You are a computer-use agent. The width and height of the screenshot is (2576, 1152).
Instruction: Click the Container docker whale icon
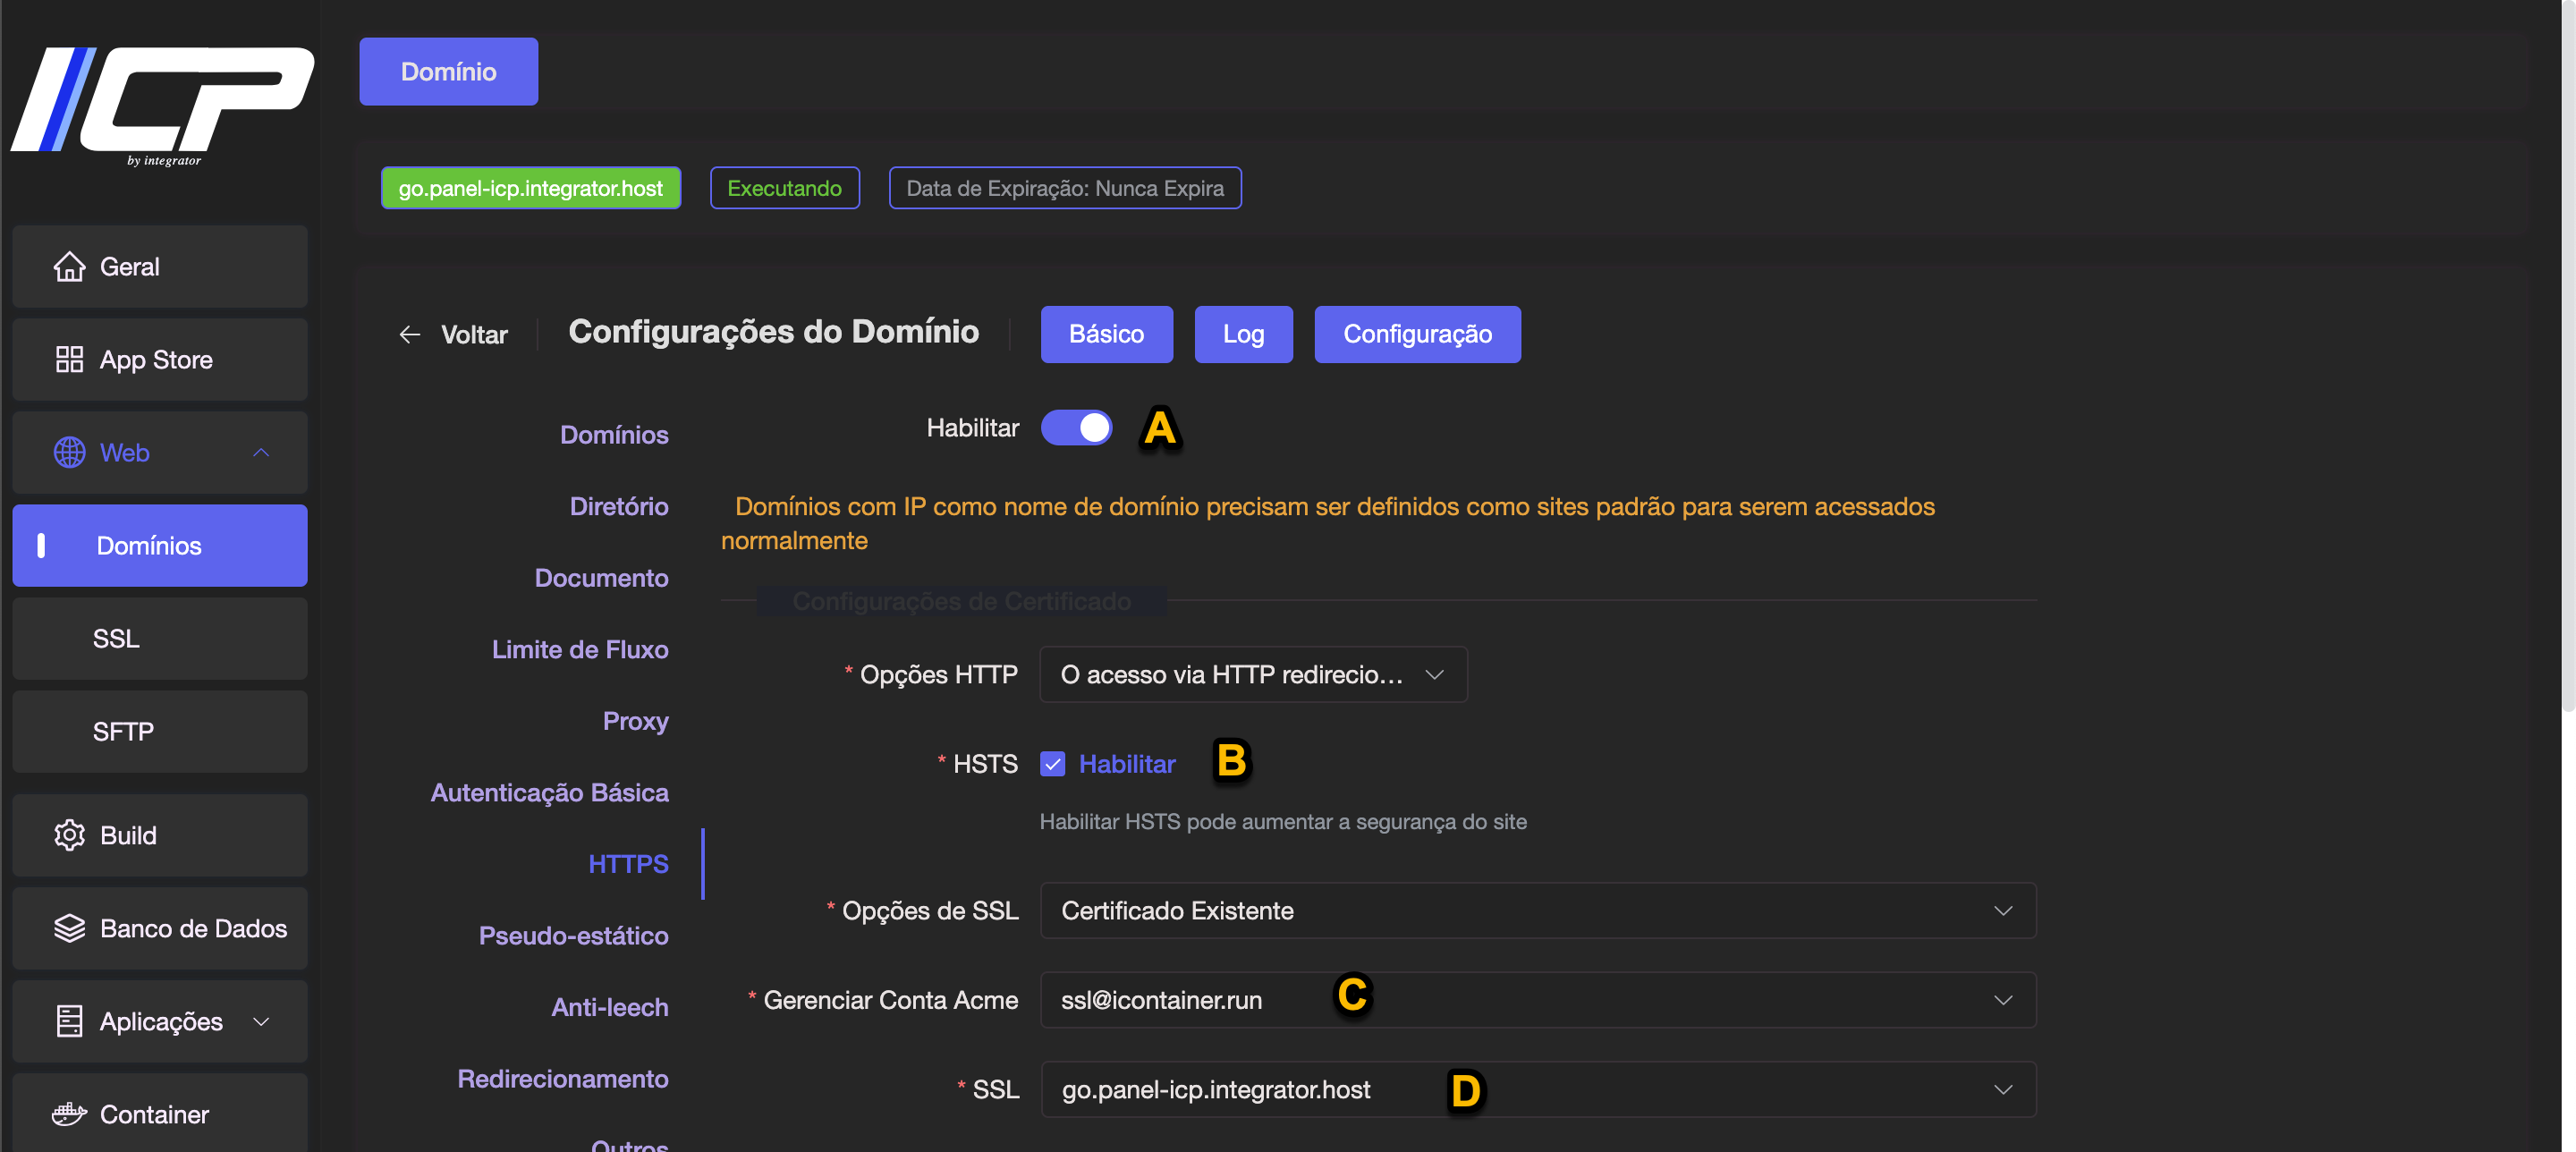tap(69, 1114)
